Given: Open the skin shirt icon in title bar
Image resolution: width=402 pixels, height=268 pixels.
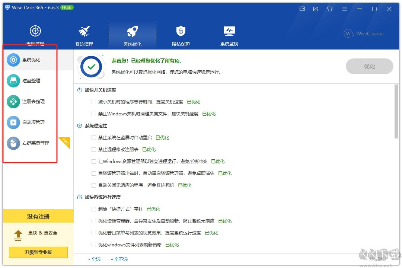Looking at the screenshot, I should 330,9.
